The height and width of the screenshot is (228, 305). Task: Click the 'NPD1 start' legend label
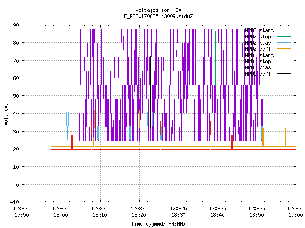259,55
